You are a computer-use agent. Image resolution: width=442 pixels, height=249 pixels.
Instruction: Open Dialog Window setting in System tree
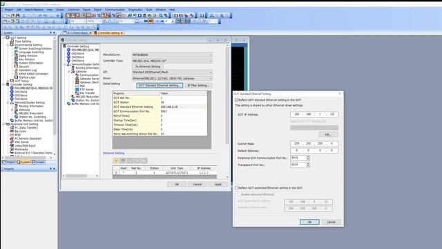28,56
